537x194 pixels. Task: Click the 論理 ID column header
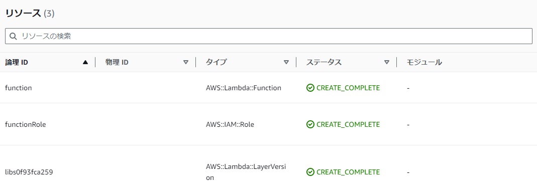click(17, 62)
